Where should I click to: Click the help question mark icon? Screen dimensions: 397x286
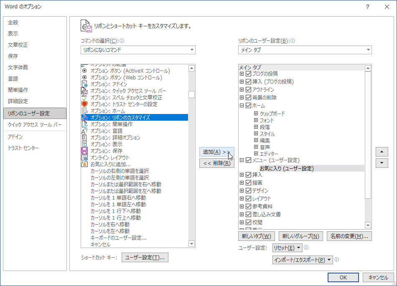tap(368, 7)
